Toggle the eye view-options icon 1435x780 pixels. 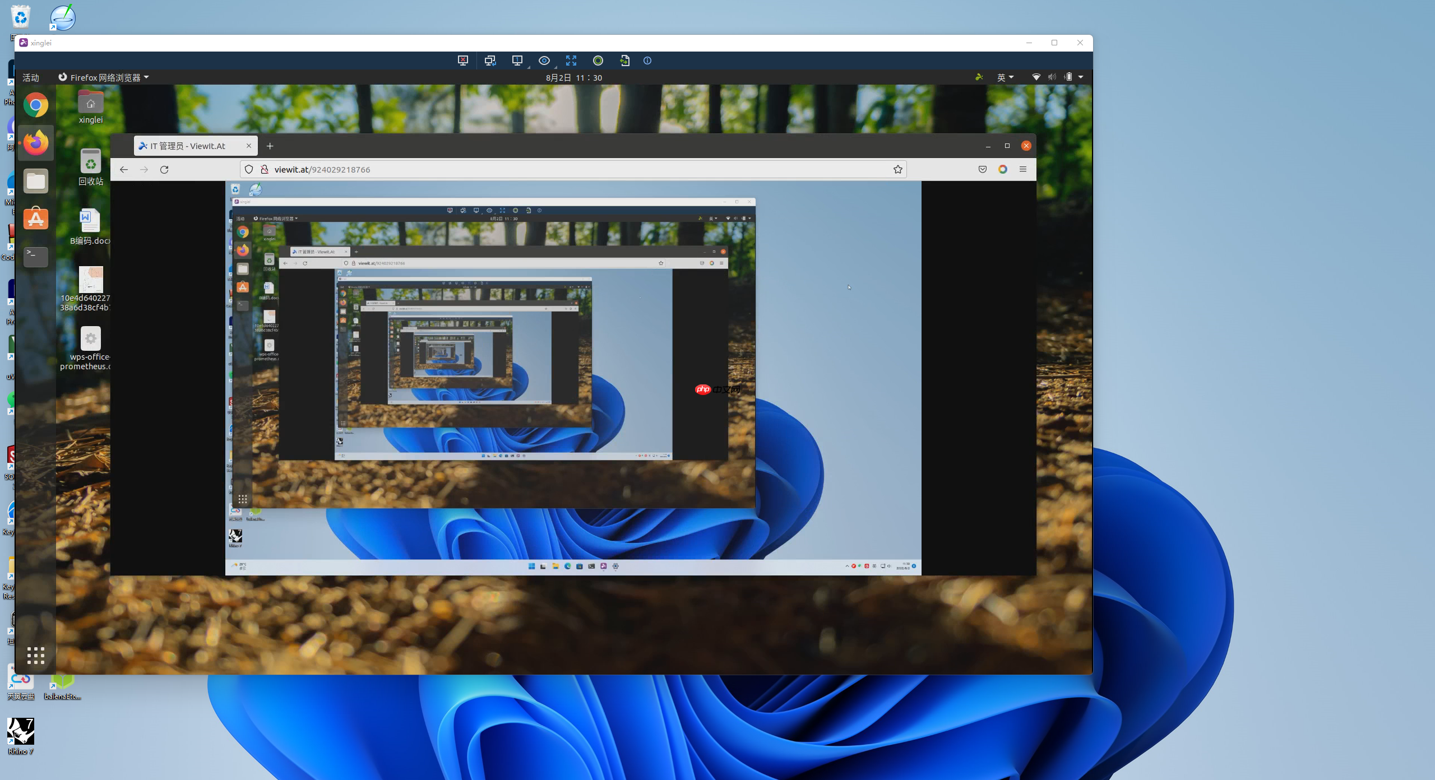(x=544, y=61)
